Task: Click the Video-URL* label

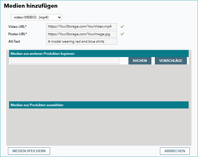Action: 17,27
